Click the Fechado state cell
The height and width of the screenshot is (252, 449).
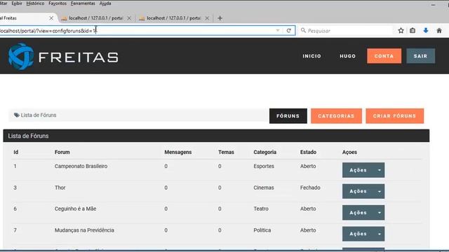pyautogui.click(x=310, y=188)
